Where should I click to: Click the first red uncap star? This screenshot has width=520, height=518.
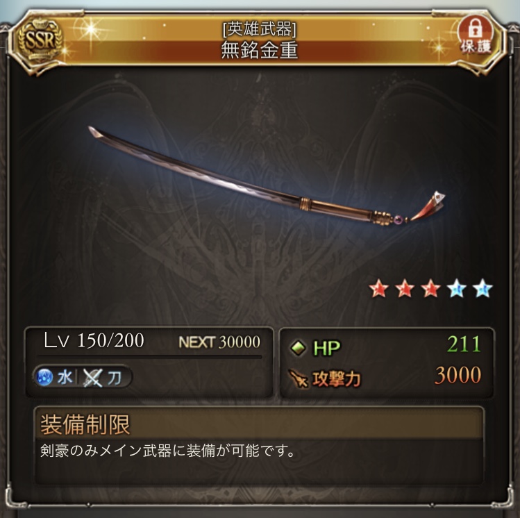tap(379, 288)
